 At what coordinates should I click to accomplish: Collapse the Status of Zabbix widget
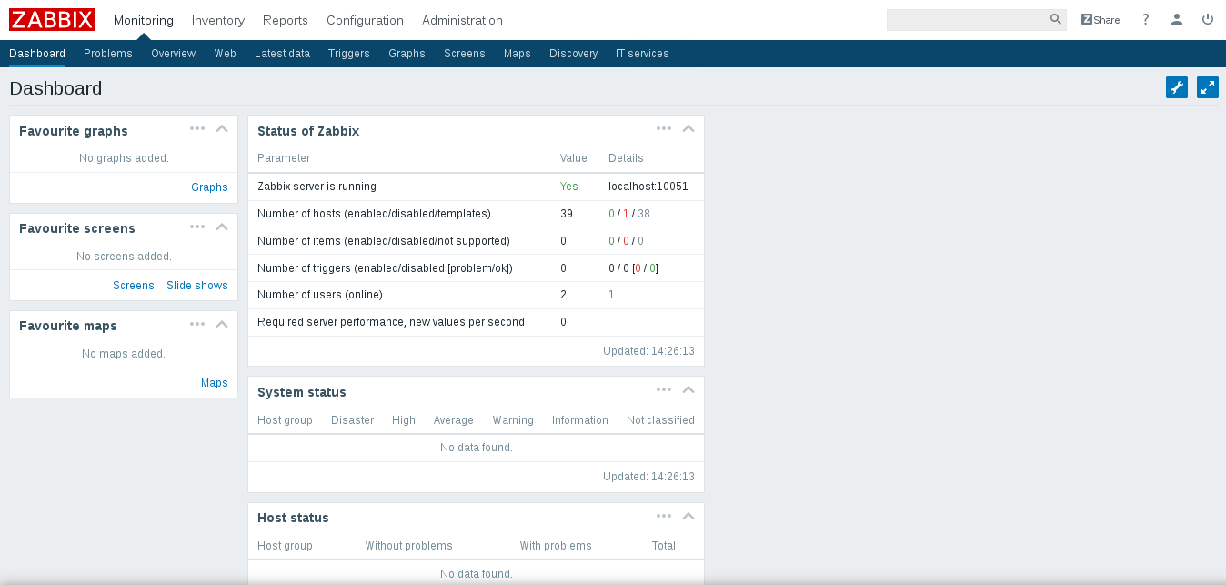[x=688, y=128]
